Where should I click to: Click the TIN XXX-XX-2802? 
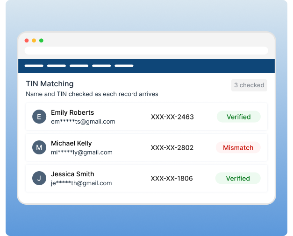coord(172,148)
